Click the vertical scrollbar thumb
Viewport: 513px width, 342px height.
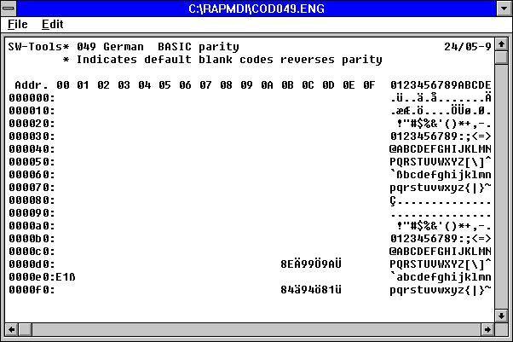(501, 57)
